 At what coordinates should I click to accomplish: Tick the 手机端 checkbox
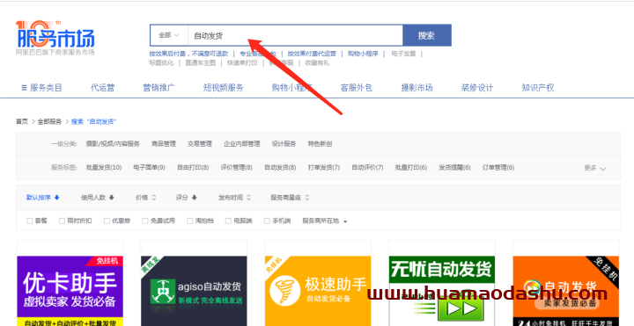coord(267,221)
